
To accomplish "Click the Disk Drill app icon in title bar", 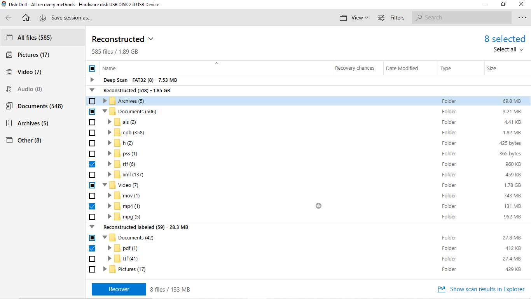I will click(4, 4).
